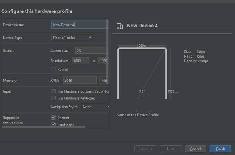The height and width of the screenshot is (155, 235).
Task: Enable the Round screen checkbox
Action: click(53, 69)
